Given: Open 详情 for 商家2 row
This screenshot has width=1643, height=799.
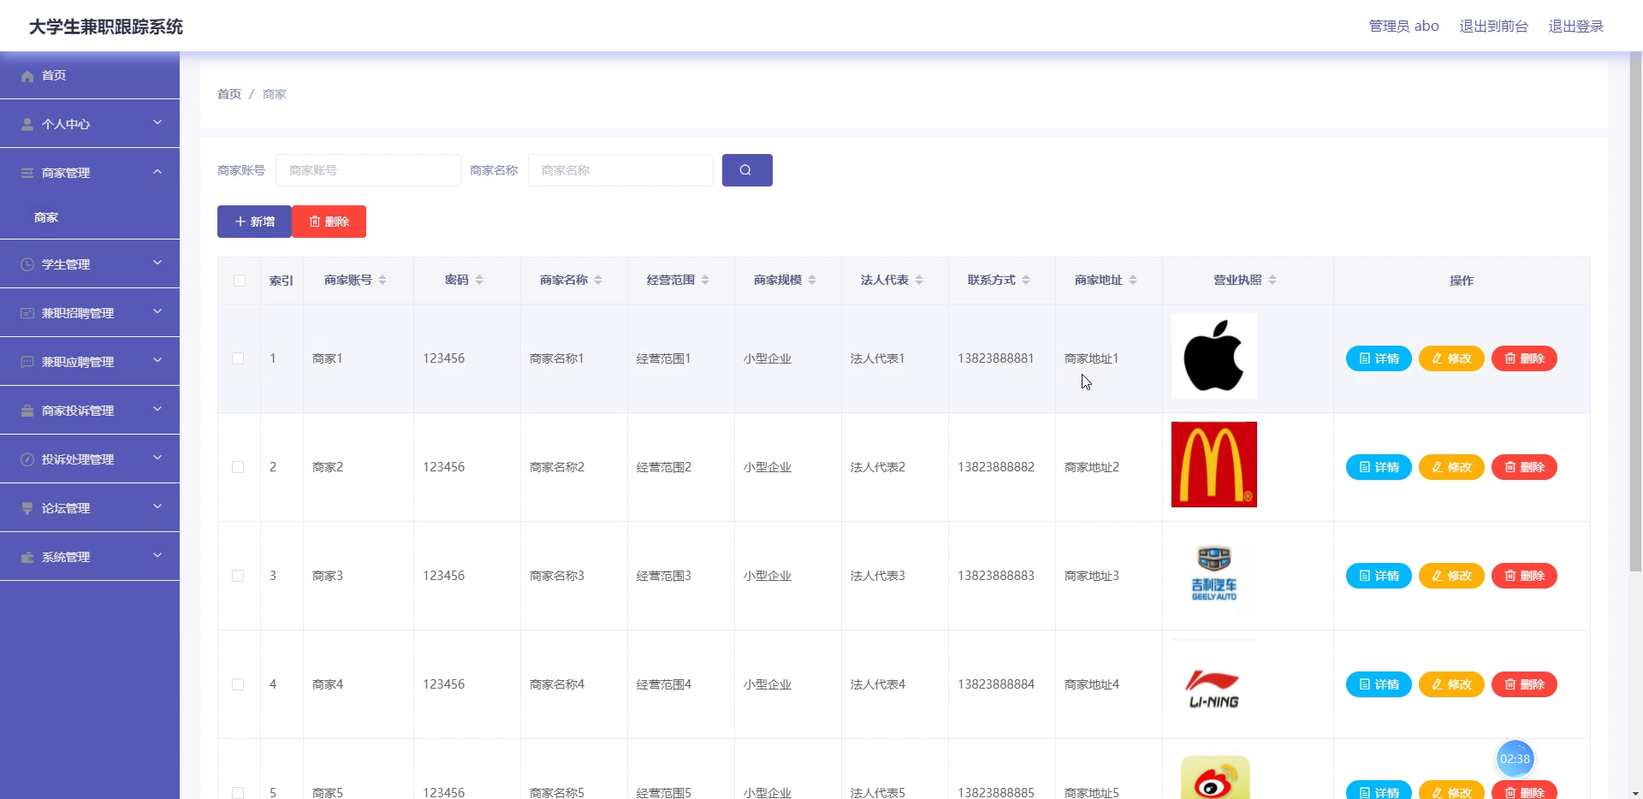Looking at the screenshot, I should tap(1379, 467).
